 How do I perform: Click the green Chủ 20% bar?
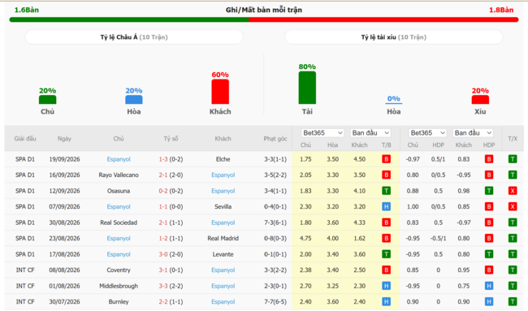47,100
